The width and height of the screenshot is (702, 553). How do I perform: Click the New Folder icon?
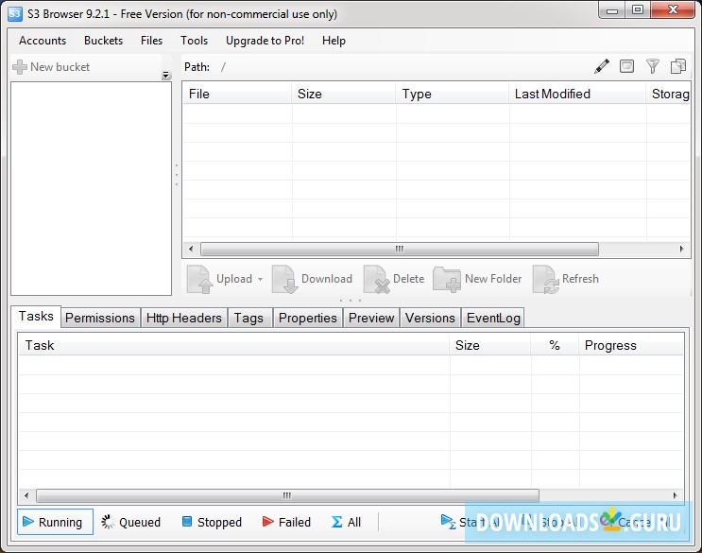point(447,280)
